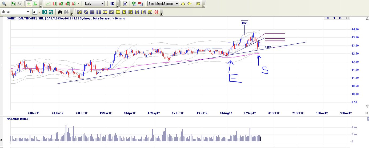This screenshot has width=369, height=148.
Task: Open the dropdown arrow beside ax exchange
Action: [x=39, y=12]
